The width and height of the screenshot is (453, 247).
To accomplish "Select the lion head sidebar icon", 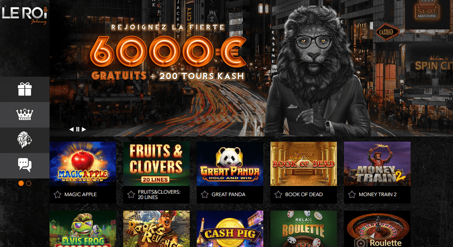I will pyautogui.click(x=24, y=140).
